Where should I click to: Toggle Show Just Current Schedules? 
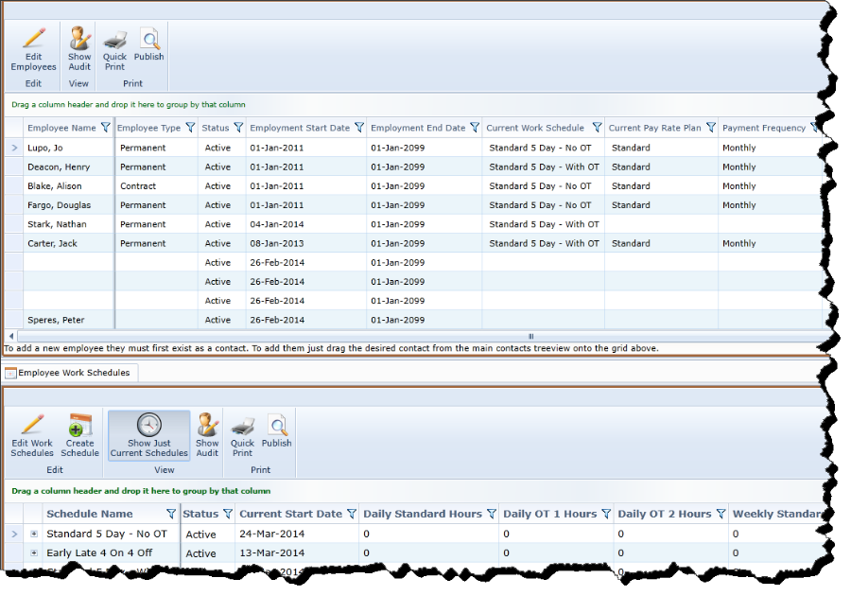click(x=148, y=435)
